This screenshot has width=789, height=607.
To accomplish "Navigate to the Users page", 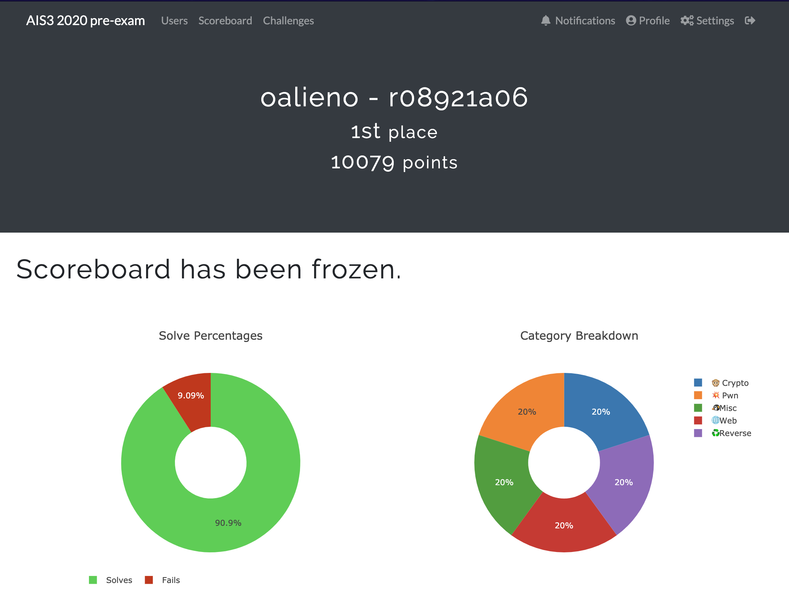I will pos(174,21).
